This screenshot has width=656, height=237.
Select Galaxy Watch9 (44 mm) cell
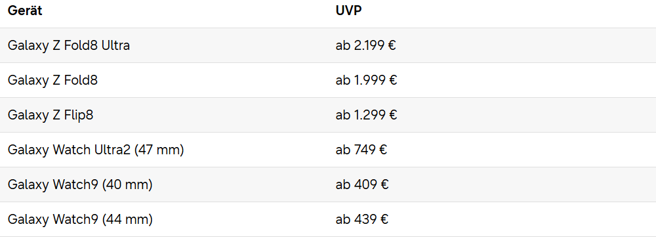pyautogui.click(x=80, y=219)
